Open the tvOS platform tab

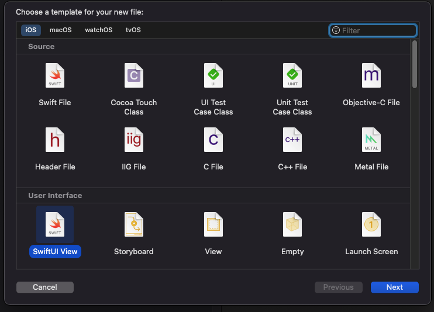click(133, 30)
